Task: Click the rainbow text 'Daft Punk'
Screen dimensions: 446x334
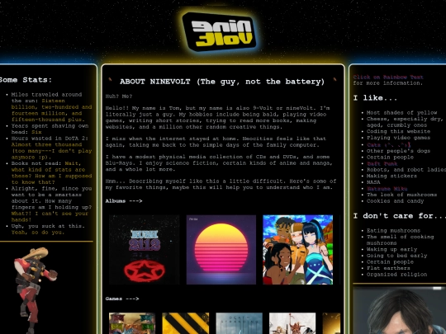Action: (382, 163)
